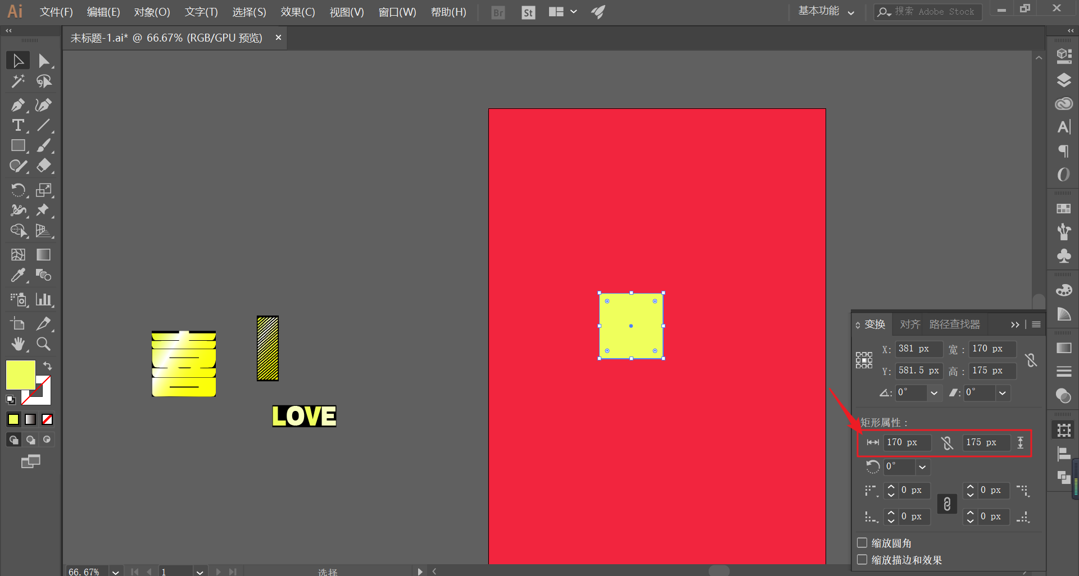Enable the 缩放描边和效果 checkbox
Screen dimensions: 1079x576
862,560
